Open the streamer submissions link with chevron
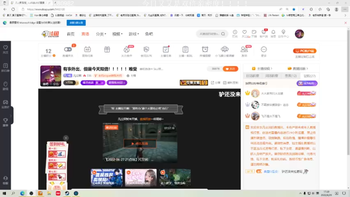 click(x=262, y=69)
